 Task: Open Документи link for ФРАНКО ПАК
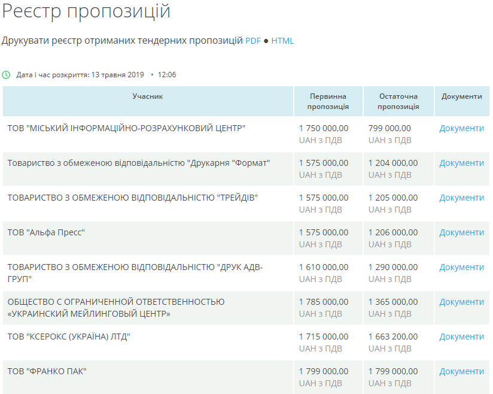click(x=461, y=371)
